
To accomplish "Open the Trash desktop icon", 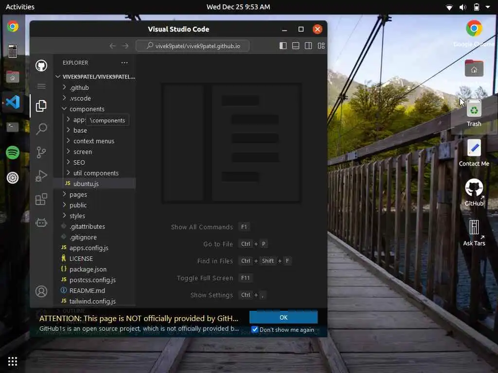I will tap(474, 112).
